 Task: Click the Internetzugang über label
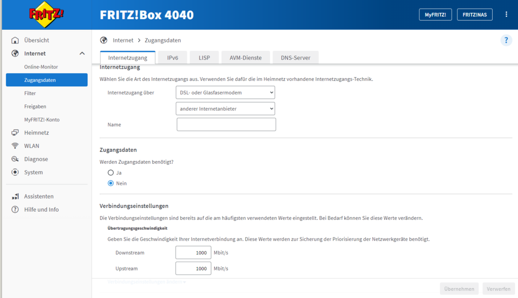pyautogui.click(x=131, y=93)
